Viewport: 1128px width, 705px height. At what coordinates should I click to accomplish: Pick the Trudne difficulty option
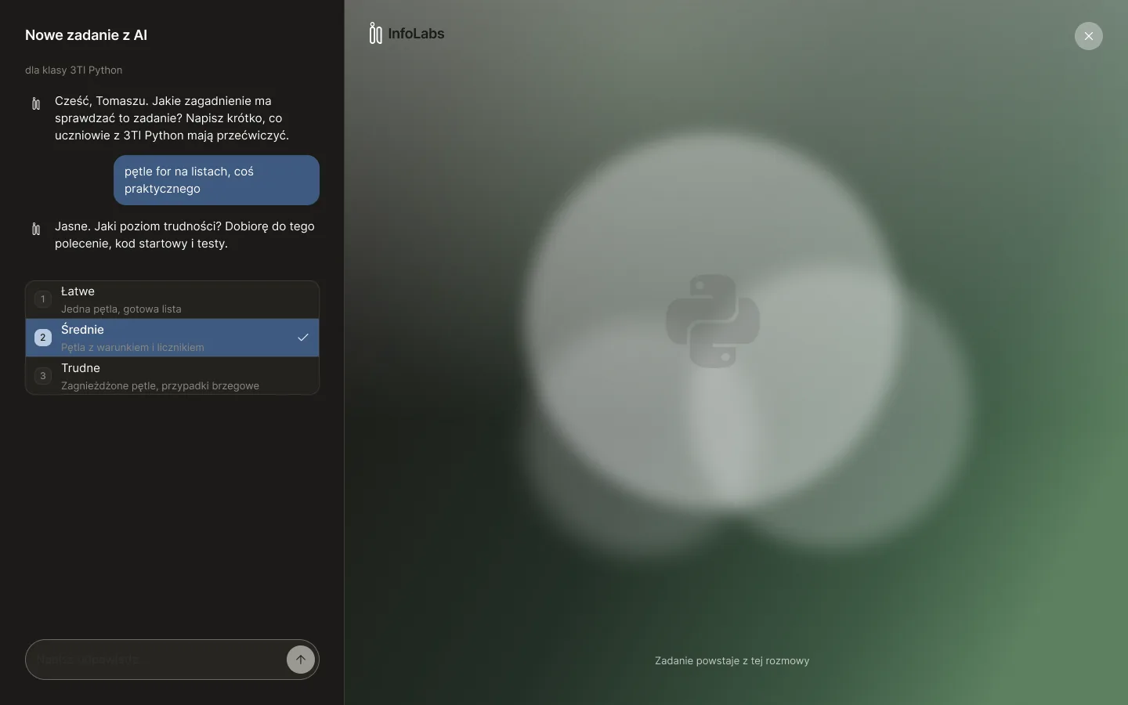172,376
